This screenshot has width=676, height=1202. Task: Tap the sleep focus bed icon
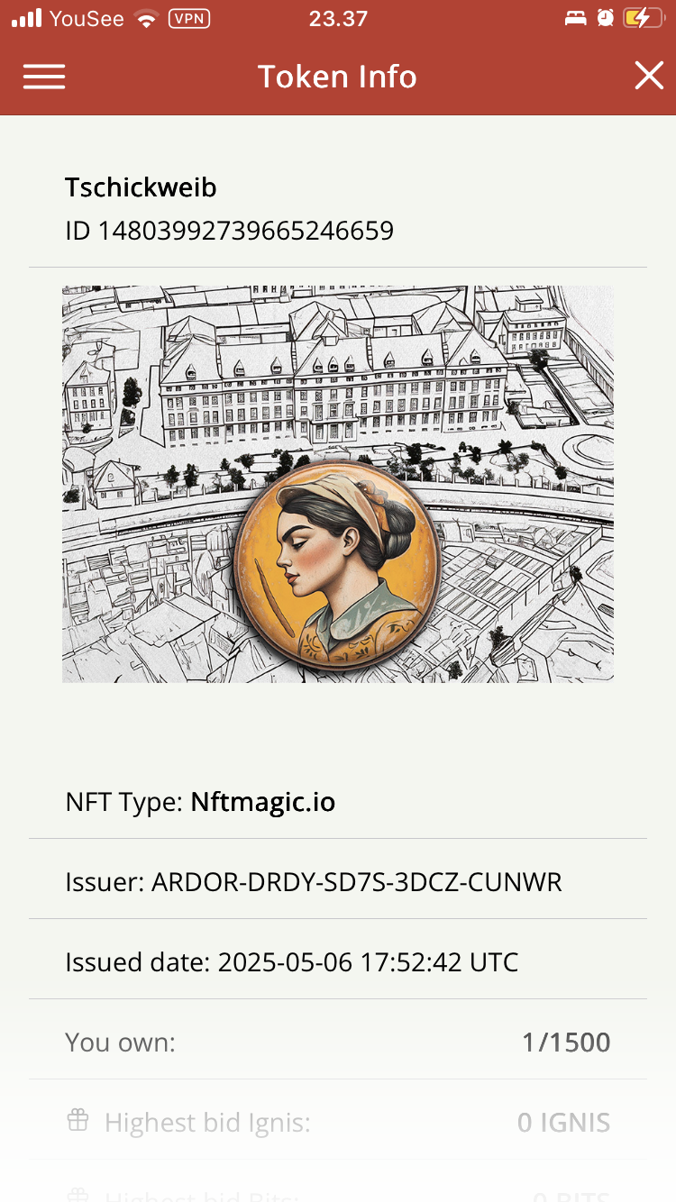click(x=575, y=18)
